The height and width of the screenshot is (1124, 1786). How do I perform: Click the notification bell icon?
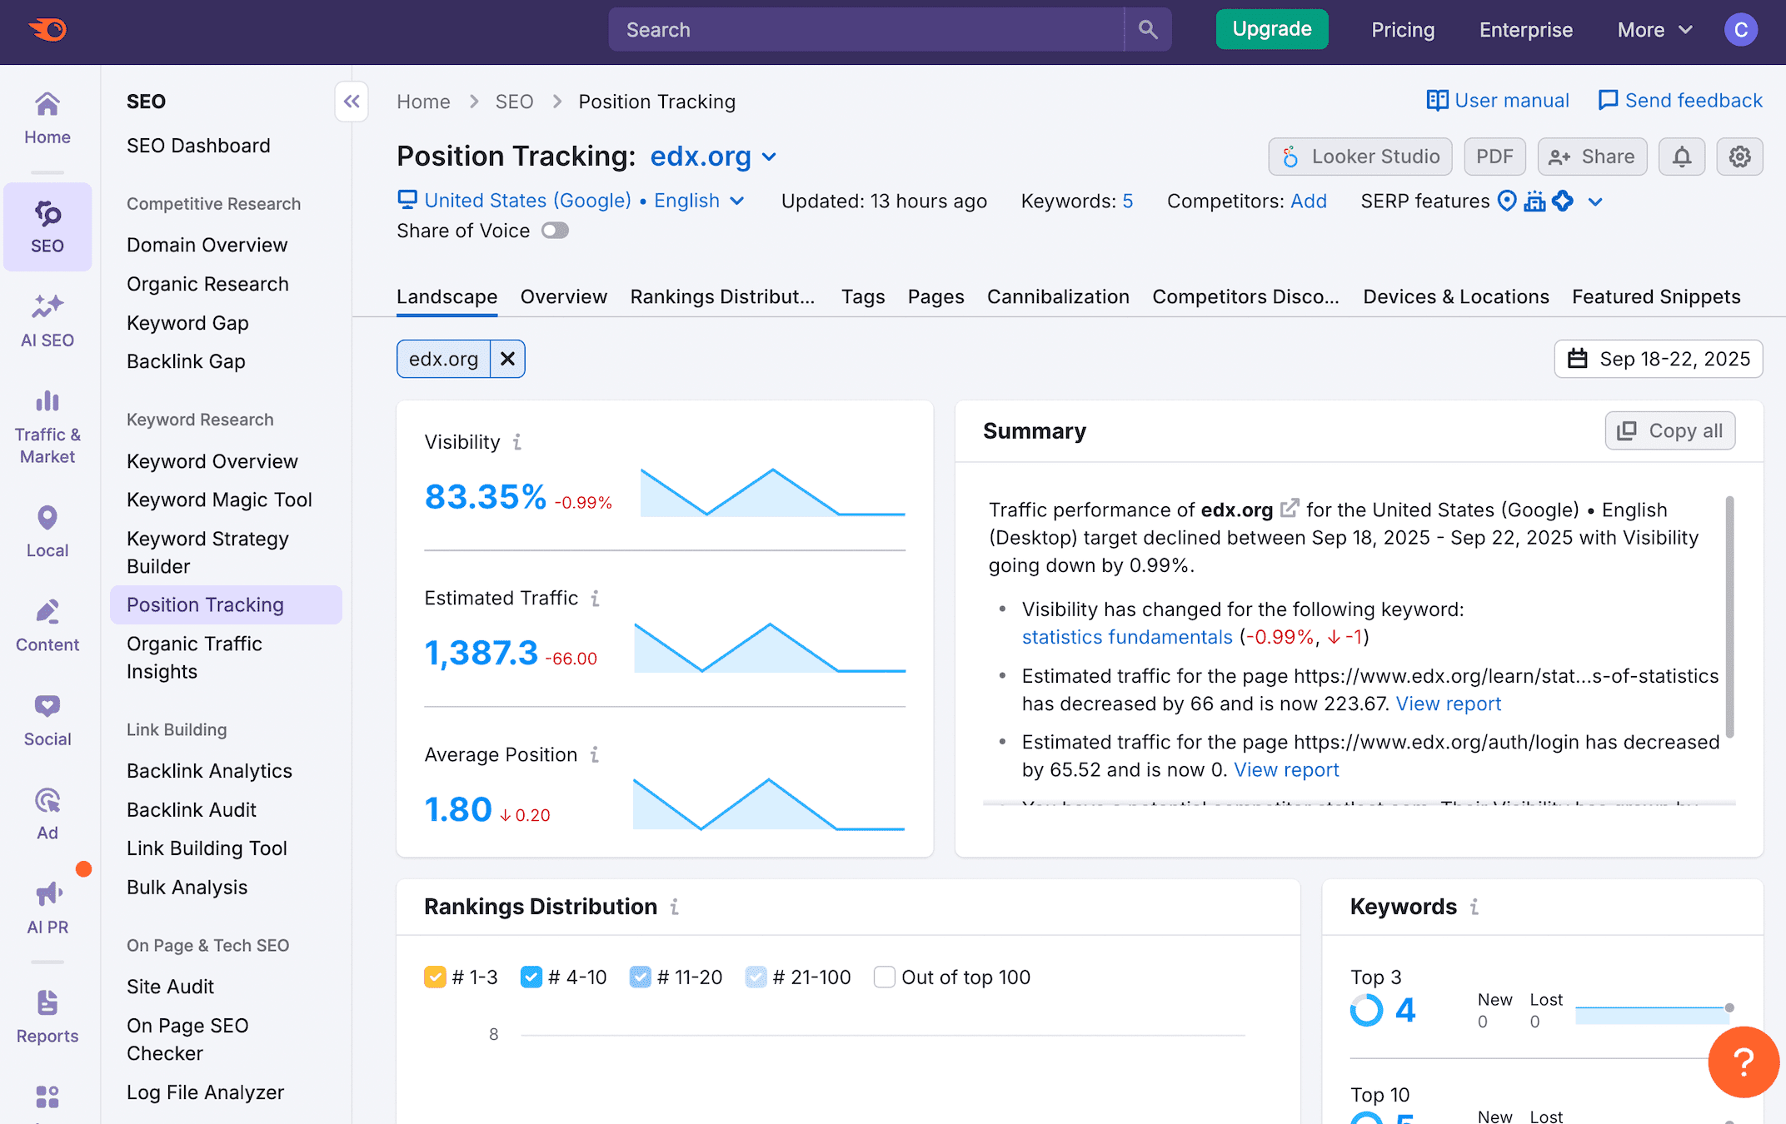coord(1681,157)
